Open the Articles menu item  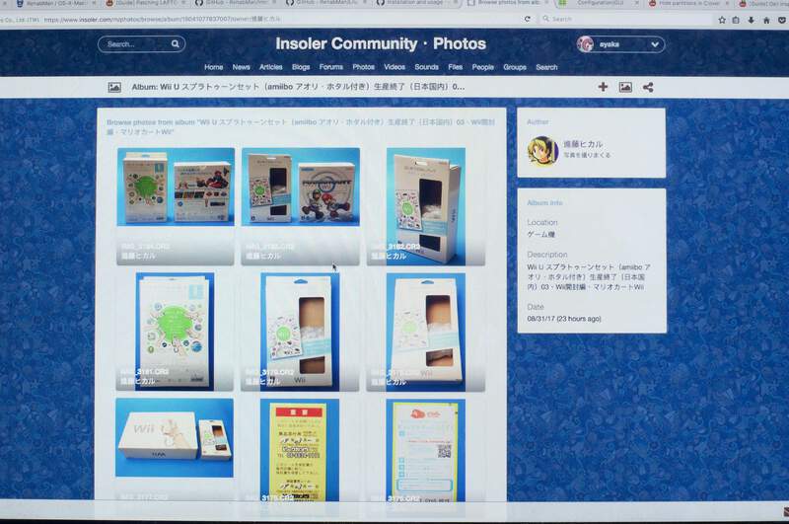(270, 67)
